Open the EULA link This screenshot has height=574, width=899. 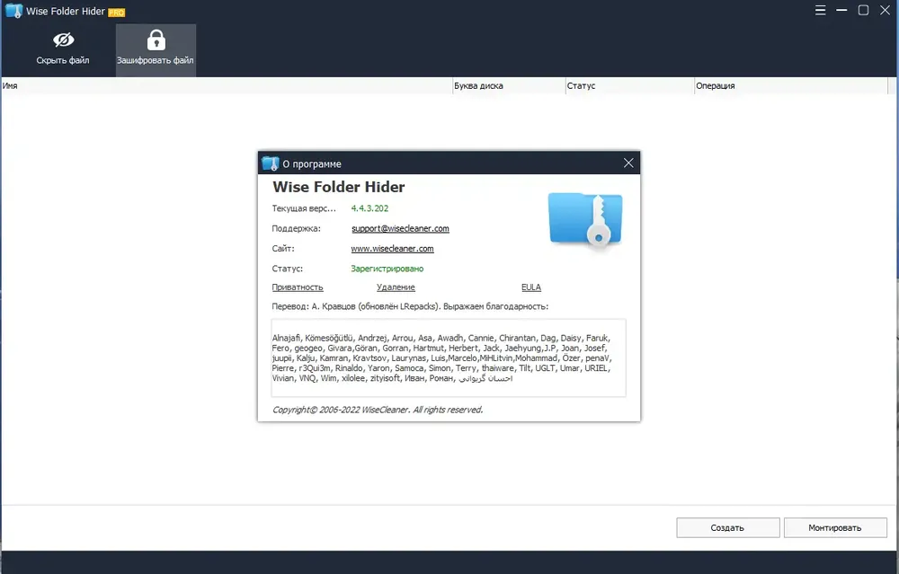pyautogui.click(x=531, y=287)
